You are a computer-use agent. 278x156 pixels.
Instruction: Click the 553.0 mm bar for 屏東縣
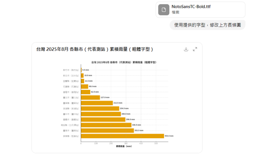[x=122, y=136]
